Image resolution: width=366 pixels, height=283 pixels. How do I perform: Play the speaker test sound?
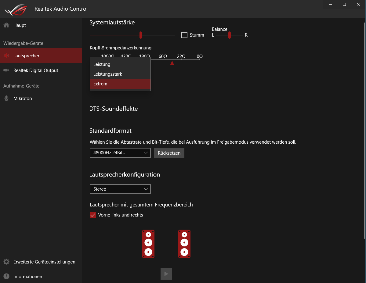tap(166, 274)
